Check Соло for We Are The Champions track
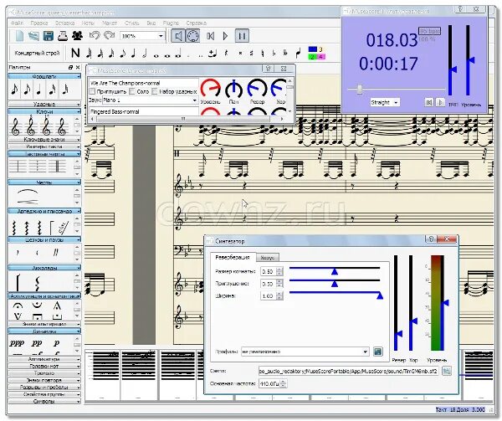This screenshot has width=502, height=421. click(x=132, y=91)
